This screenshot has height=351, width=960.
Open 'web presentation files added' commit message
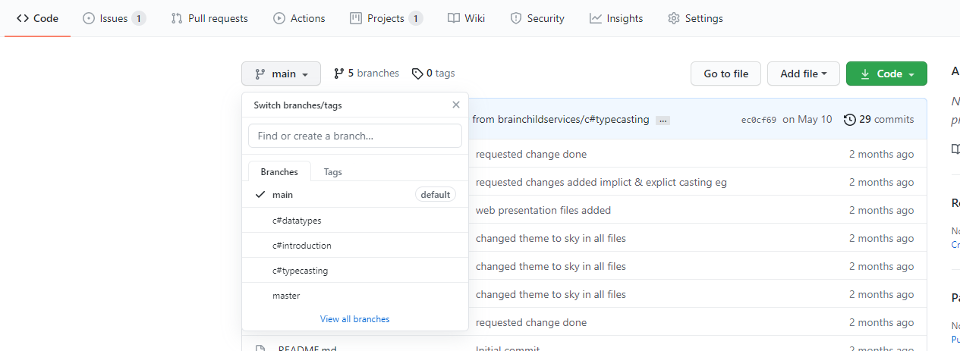543,210
